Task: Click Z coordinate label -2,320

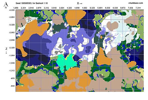Action: coord(12,48)
